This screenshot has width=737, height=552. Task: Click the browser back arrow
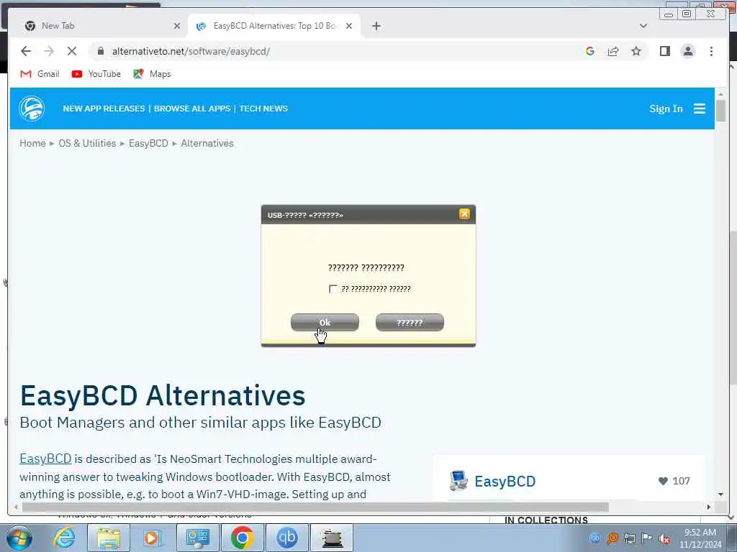click(x=26, y=51)
